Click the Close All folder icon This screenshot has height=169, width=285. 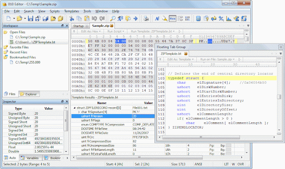[x=61, y=18]
